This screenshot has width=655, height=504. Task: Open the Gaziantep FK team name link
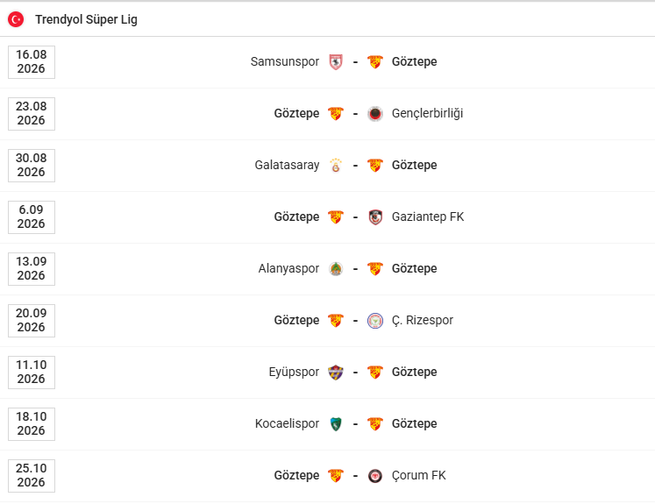[x=428, y=217]
